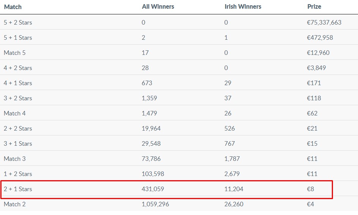Select the Match 4 row label
358x215 pixels.
(15, 113)
